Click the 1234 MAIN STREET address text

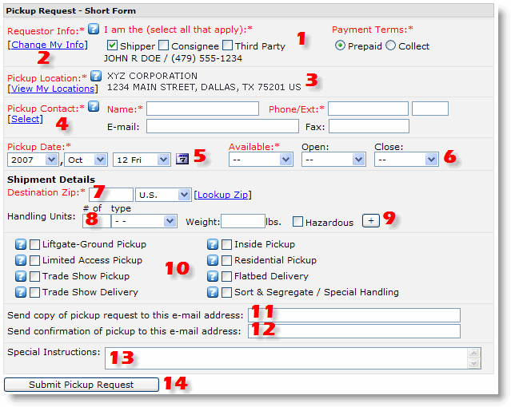coord(204,87)
